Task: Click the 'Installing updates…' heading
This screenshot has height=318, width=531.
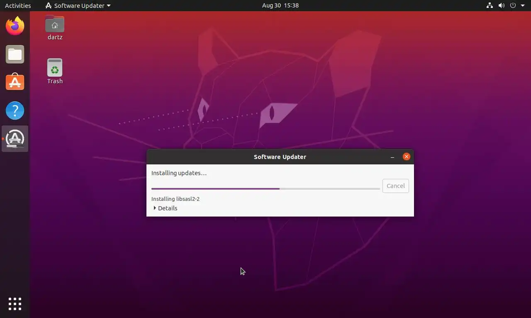Action: (x=179, y=173)
